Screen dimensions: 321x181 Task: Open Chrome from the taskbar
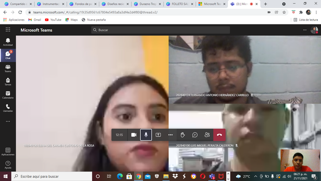138,176
